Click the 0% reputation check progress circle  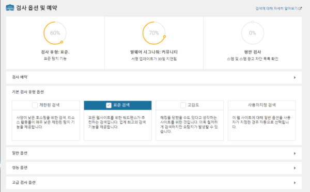253,33
